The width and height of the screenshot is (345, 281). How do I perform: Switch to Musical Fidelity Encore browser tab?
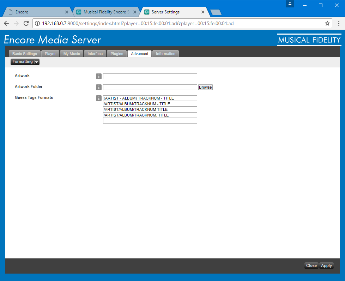coord(107,12)
